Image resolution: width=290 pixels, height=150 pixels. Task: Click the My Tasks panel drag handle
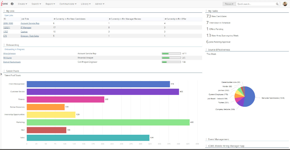coord(206,11)
